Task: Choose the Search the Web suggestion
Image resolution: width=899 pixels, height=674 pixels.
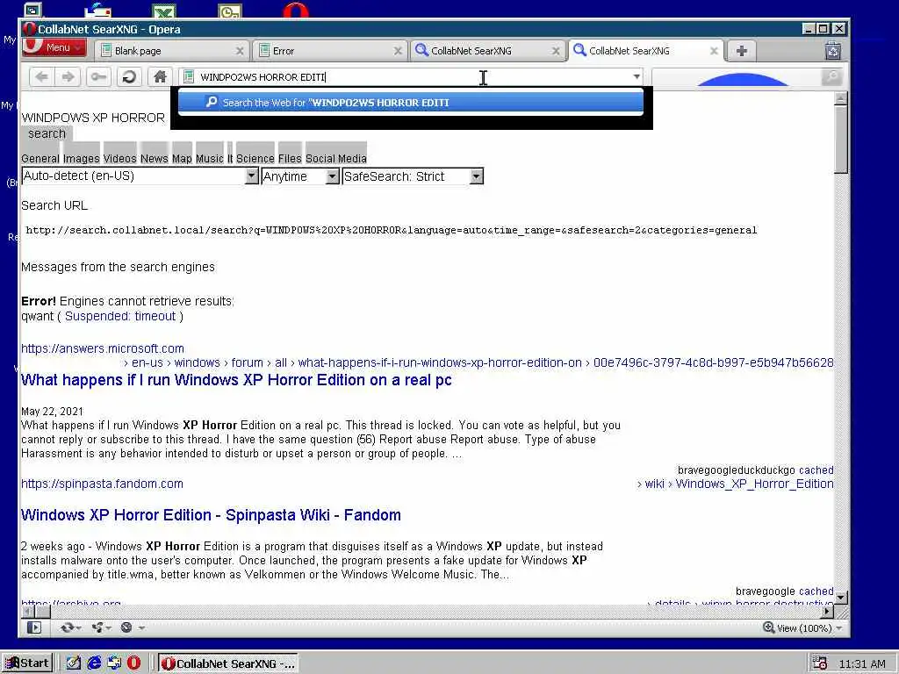Action: click(411, 102)
